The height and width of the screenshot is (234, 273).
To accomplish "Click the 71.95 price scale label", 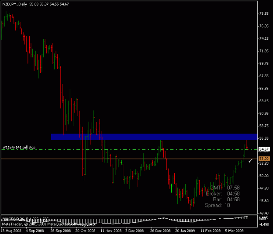I will pyautogui.click(x=264, y=51).
